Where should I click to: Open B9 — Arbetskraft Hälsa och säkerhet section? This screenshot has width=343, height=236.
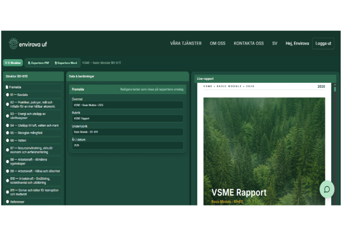coord(33,171)
